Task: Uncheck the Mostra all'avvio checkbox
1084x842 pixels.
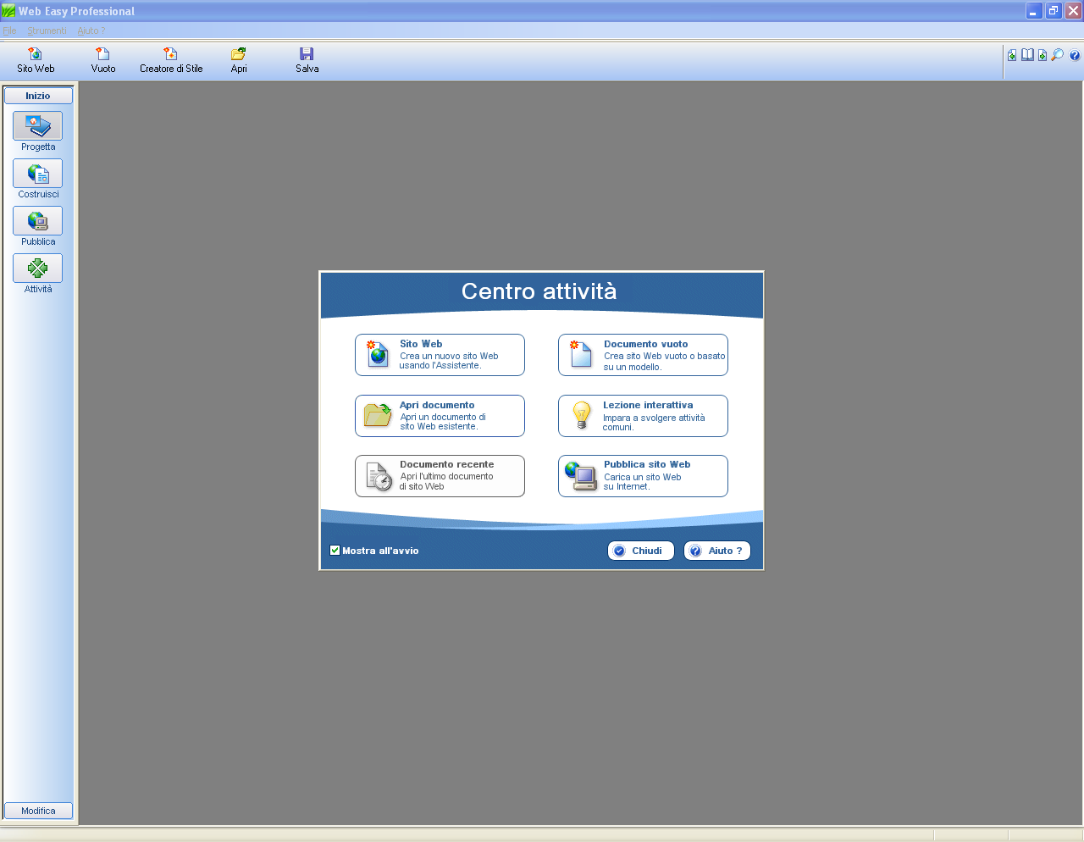Action: [x=335, y=551]
